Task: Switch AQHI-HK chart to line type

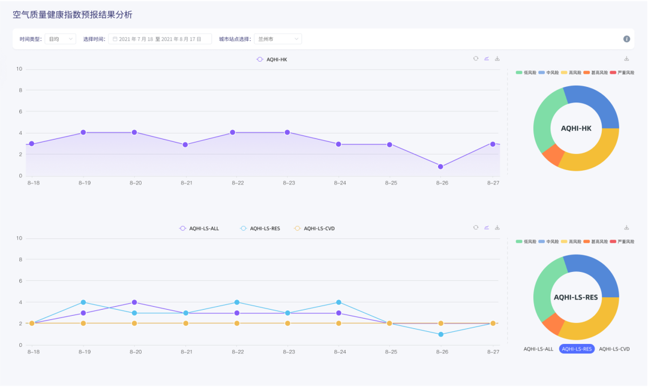Action: click(487, 59)
